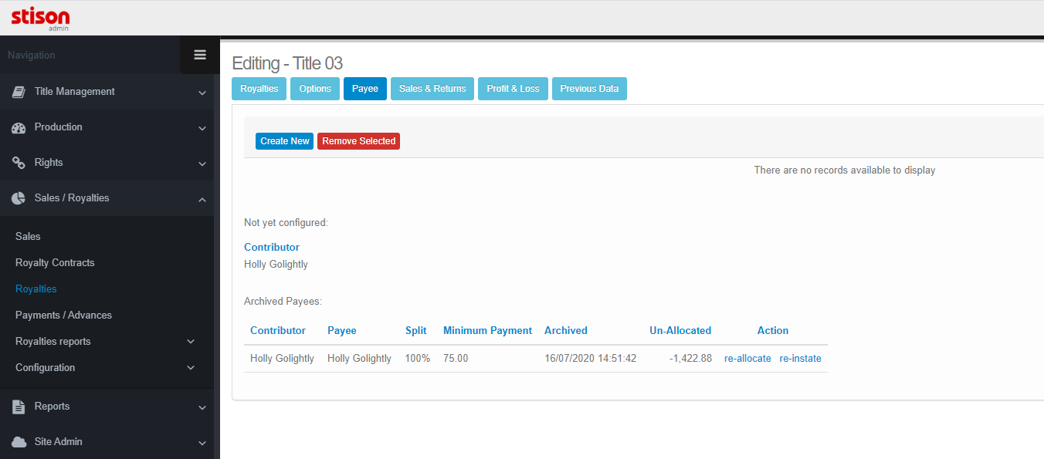Expand the Title Management chevron
1044x459 pixels.
click(x=202, y=93)
